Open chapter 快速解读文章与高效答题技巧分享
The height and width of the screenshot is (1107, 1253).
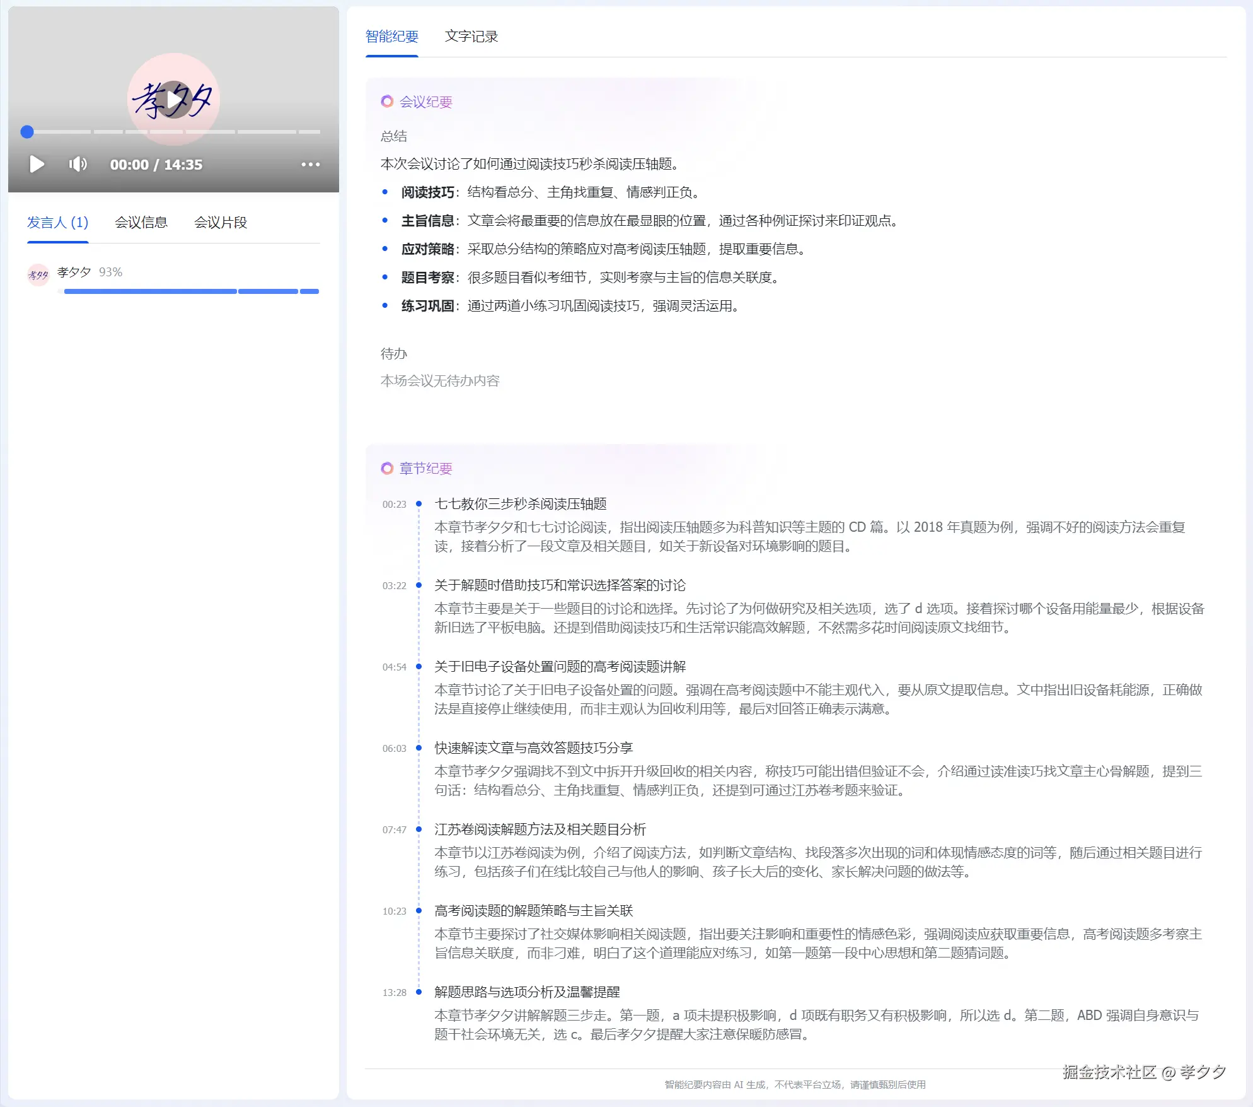[x=533, y=748]
